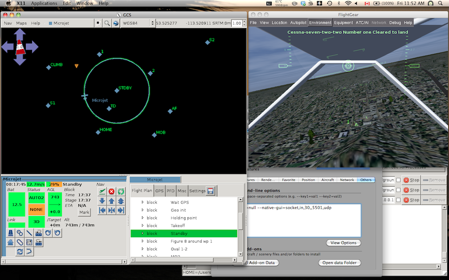
Task: Click the Google Earth globe icon in GCS
Action: click(x=116, y=23)
